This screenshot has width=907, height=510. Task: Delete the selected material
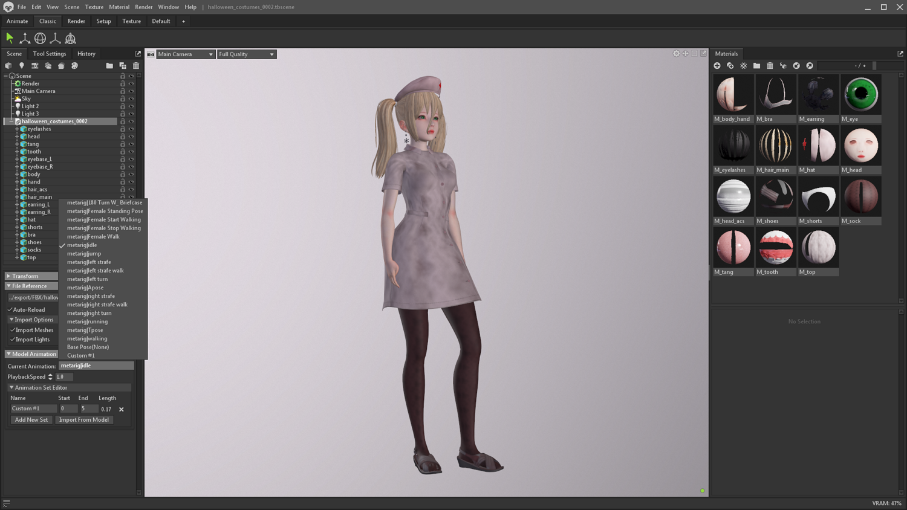(x=770, y=66)
